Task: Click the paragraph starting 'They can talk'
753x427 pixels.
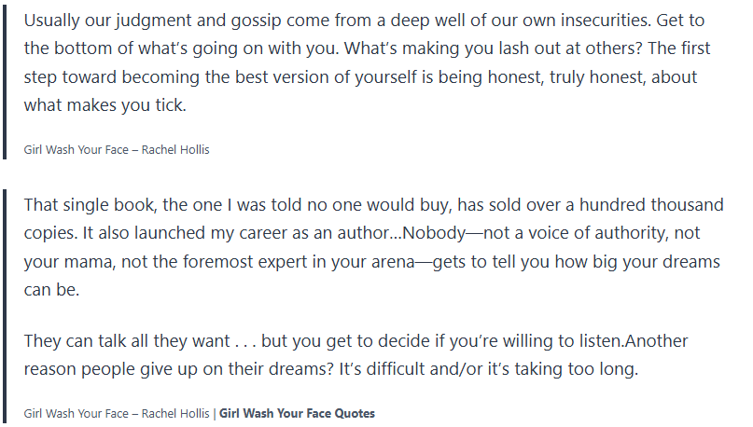Action: pyautogui.click(x=355, y=354)
